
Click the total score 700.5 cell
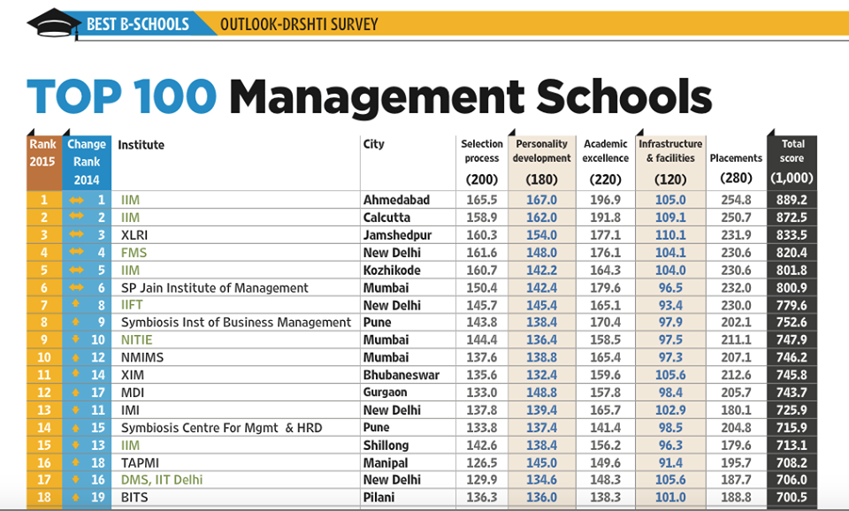[x=792, y=498]
